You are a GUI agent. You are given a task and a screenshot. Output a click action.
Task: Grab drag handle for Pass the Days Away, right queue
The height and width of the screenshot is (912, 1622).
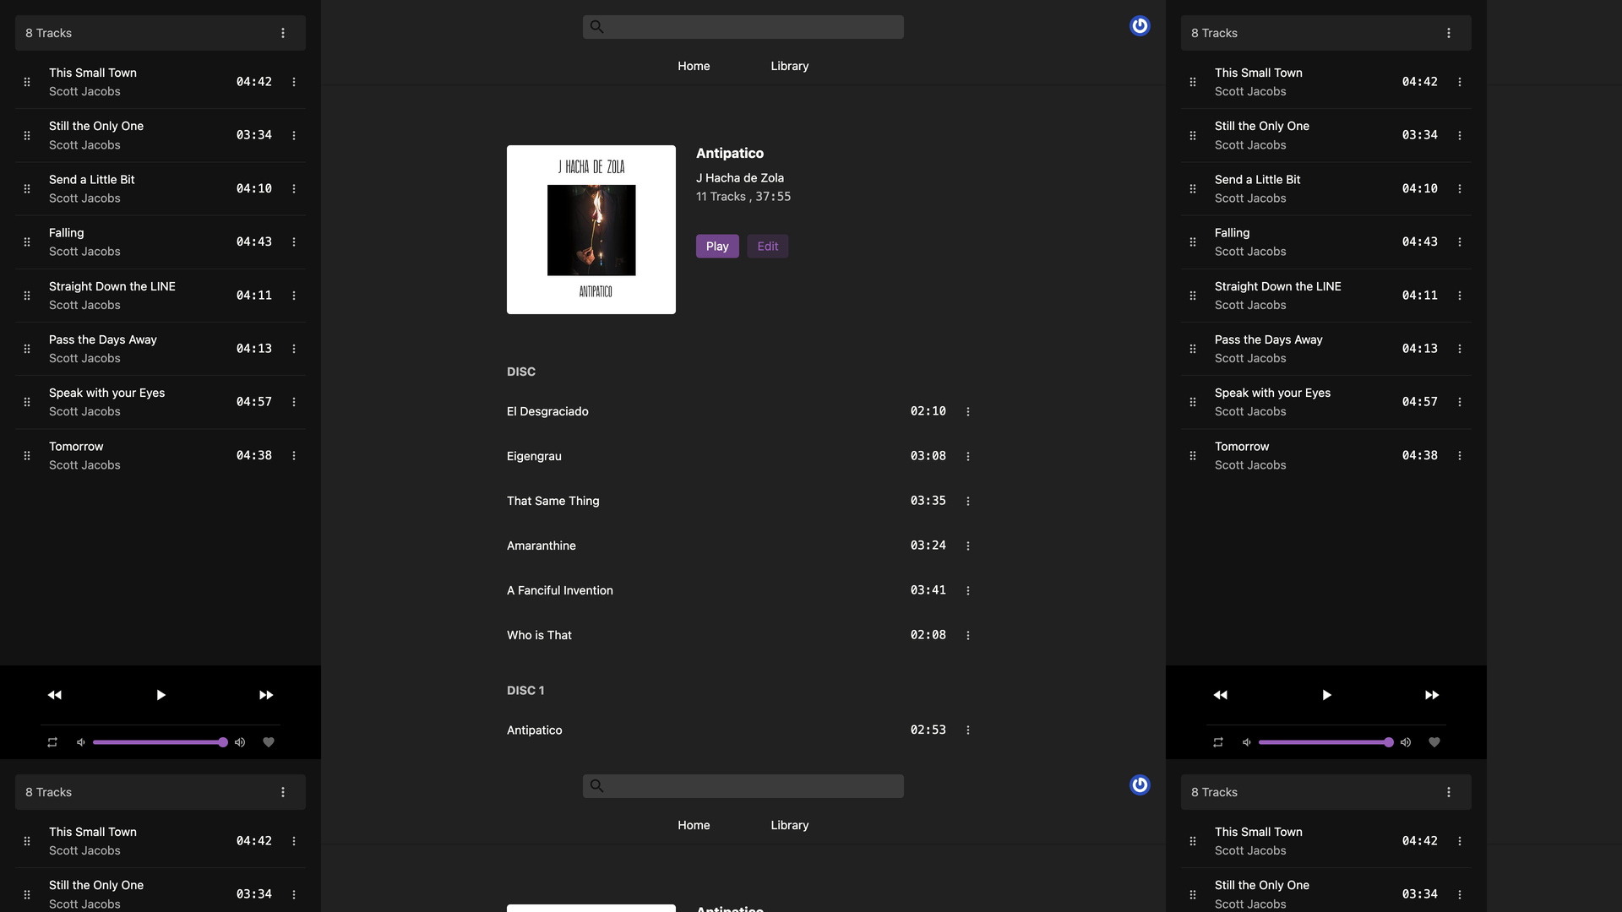point(1193,349)
